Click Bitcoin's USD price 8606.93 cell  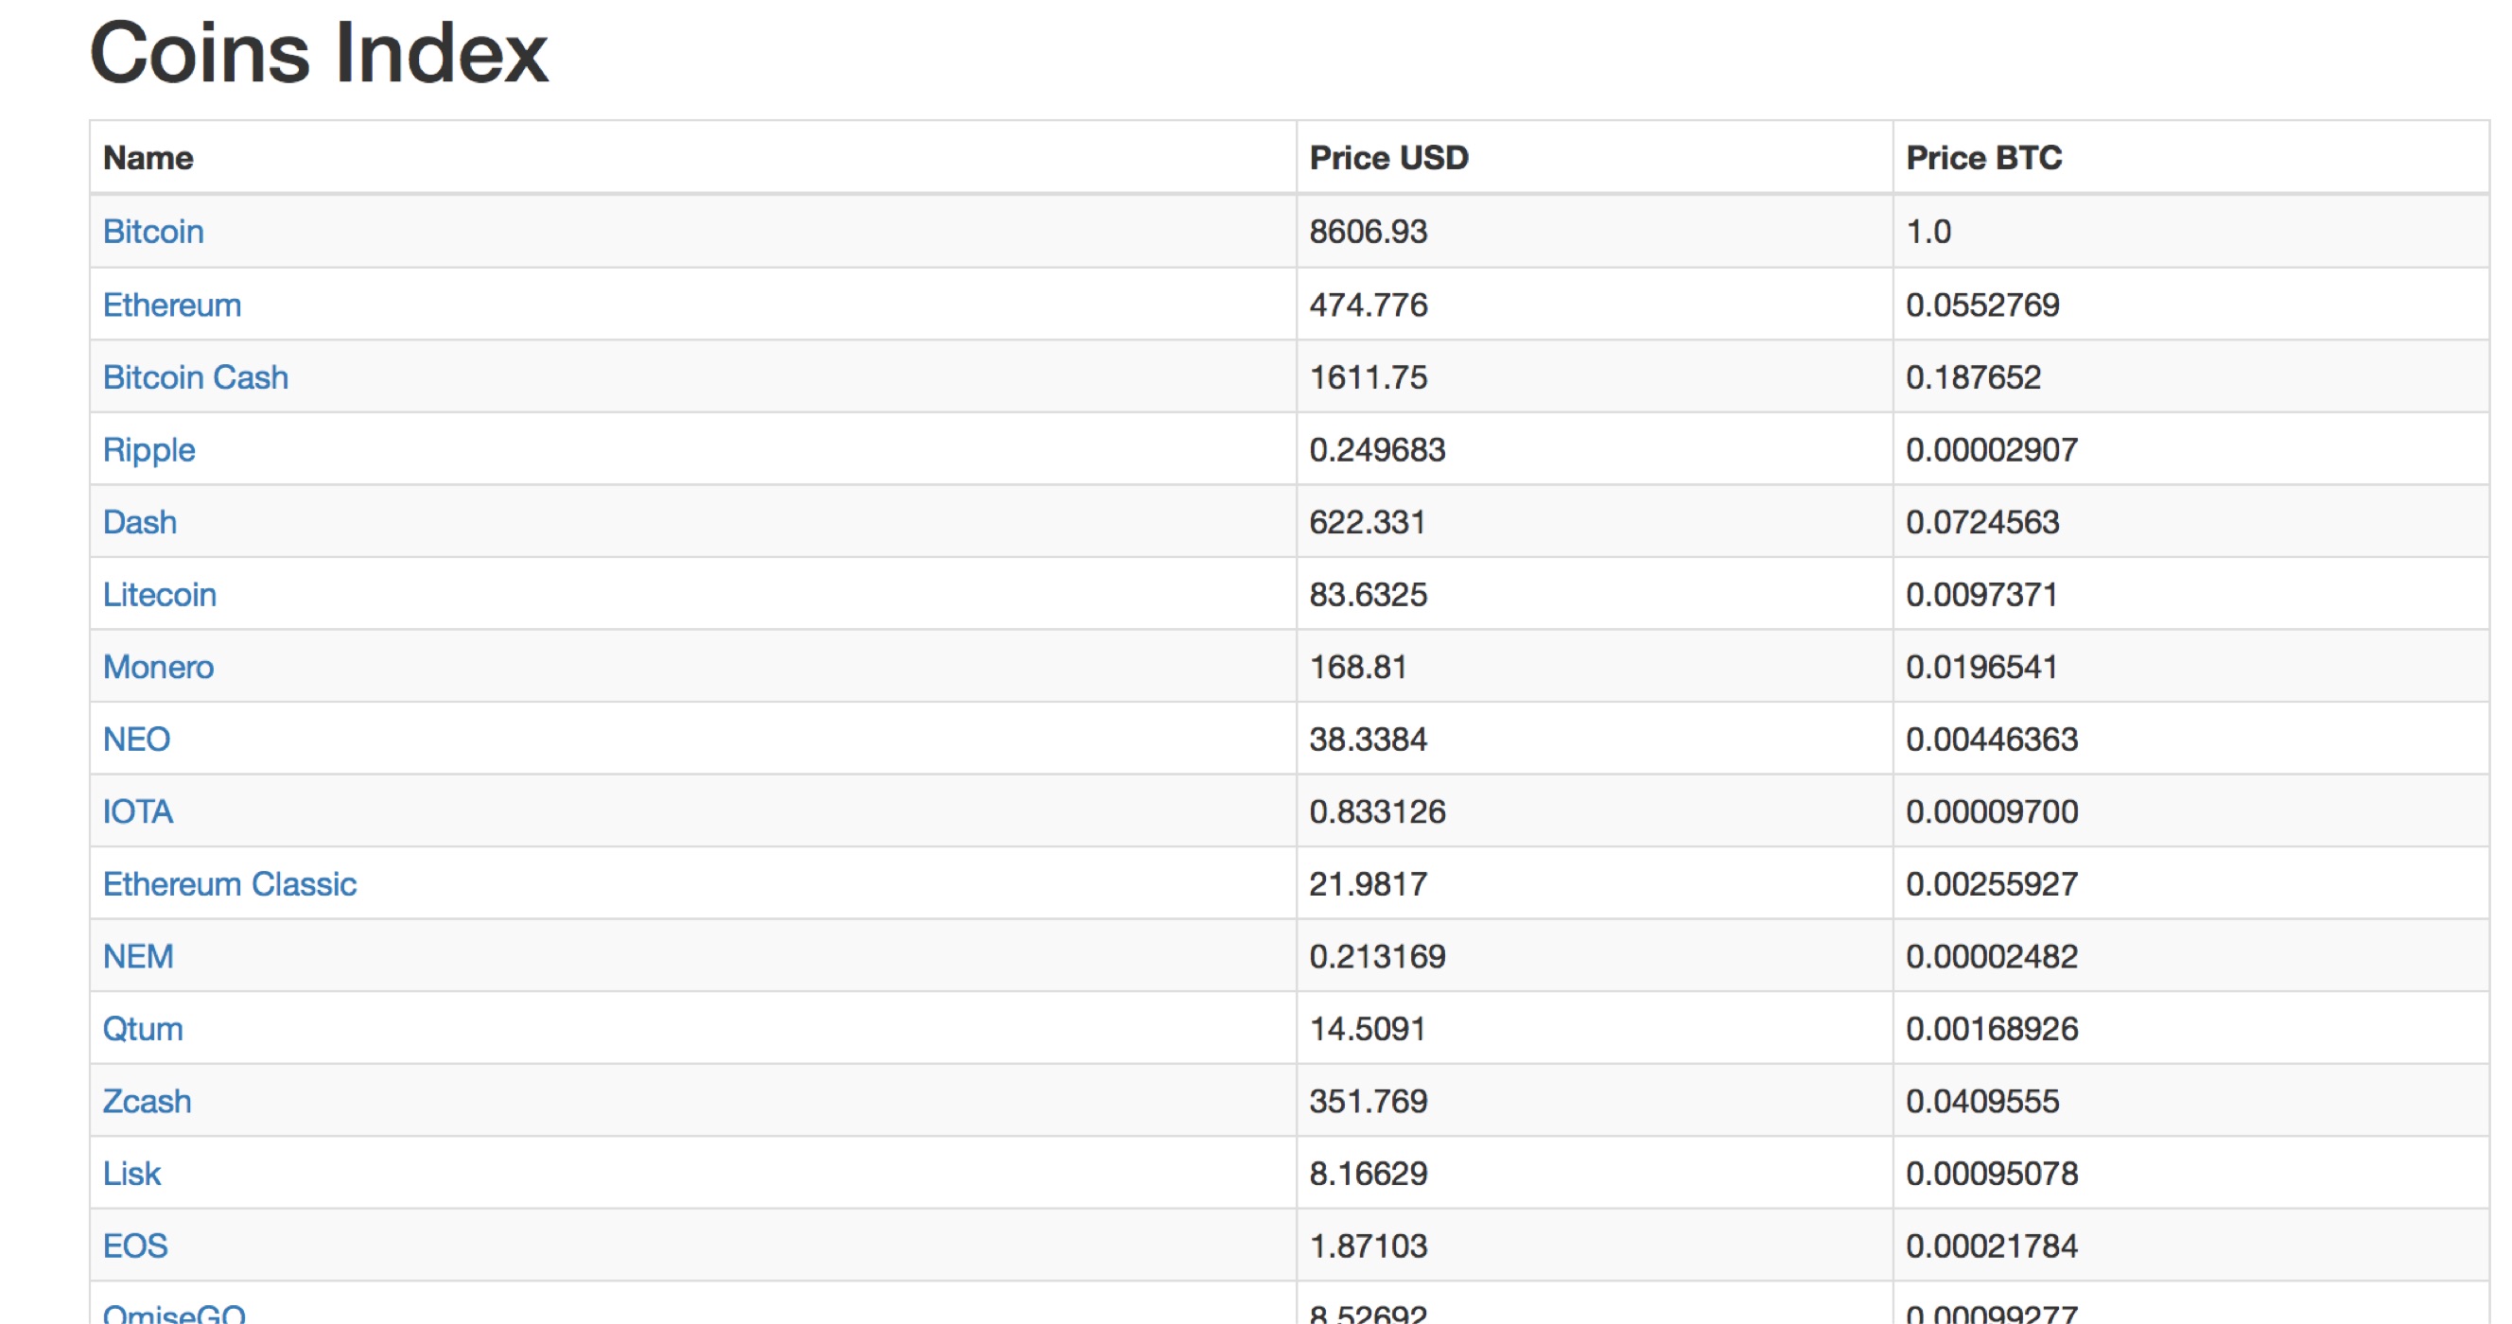(1368, 232)
